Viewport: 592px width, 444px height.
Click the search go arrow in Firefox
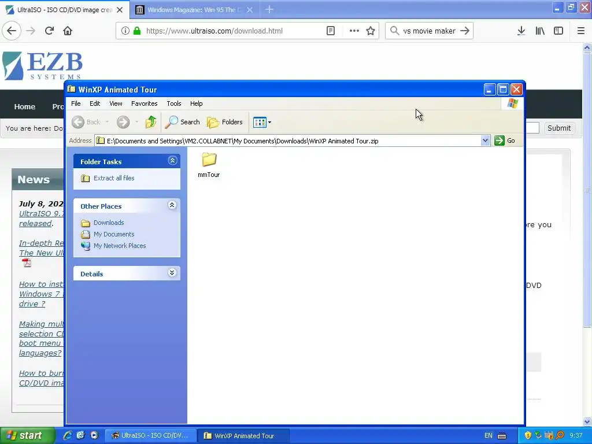[x=465, y=31]
